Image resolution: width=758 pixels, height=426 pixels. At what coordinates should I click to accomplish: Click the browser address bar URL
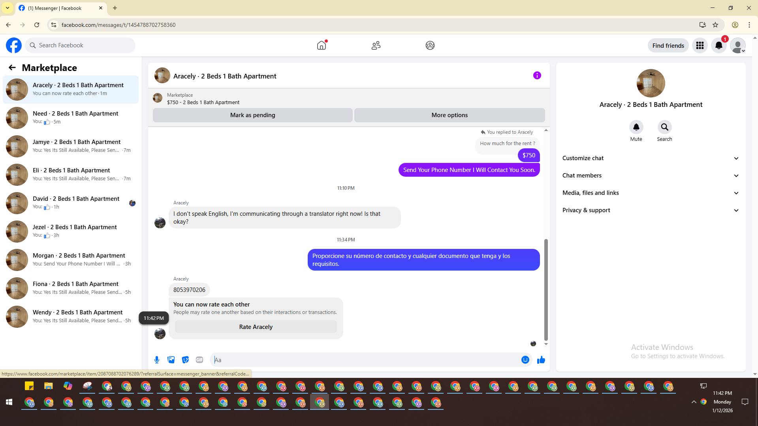coord(118,25)
